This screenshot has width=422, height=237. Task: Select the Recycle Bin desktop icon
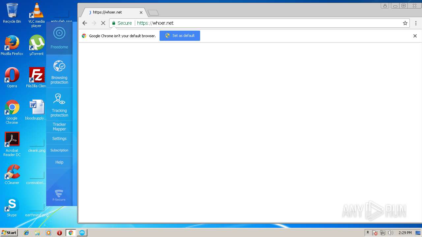pyautogui.click(x=12, y=13)
